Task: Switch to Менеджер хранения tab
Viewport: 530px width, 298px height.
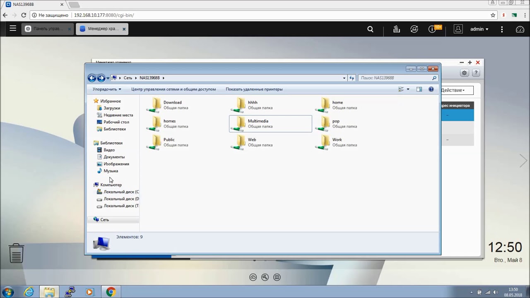Action: [102, 29]
